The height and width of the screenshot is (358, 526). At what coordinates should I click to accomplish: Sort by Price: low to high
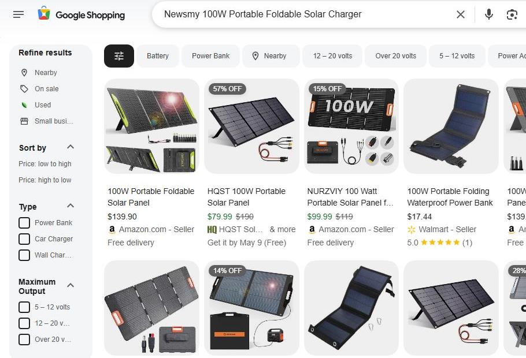tap(45, 164)
